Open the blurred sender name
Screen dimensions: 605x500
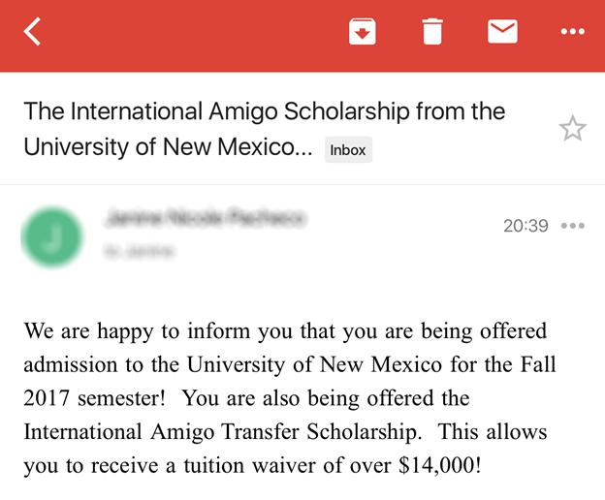click(x=206, y=218)
